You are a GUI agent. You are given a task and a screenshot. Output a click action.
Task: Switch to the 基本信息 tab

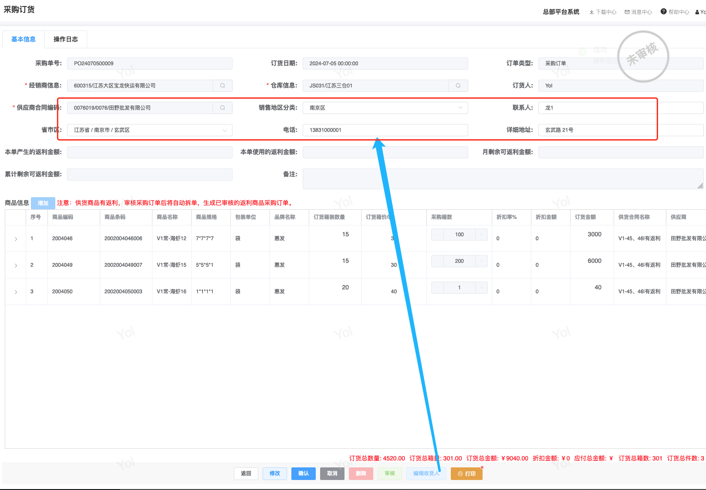pyautogui.click(x=24, y=39)
